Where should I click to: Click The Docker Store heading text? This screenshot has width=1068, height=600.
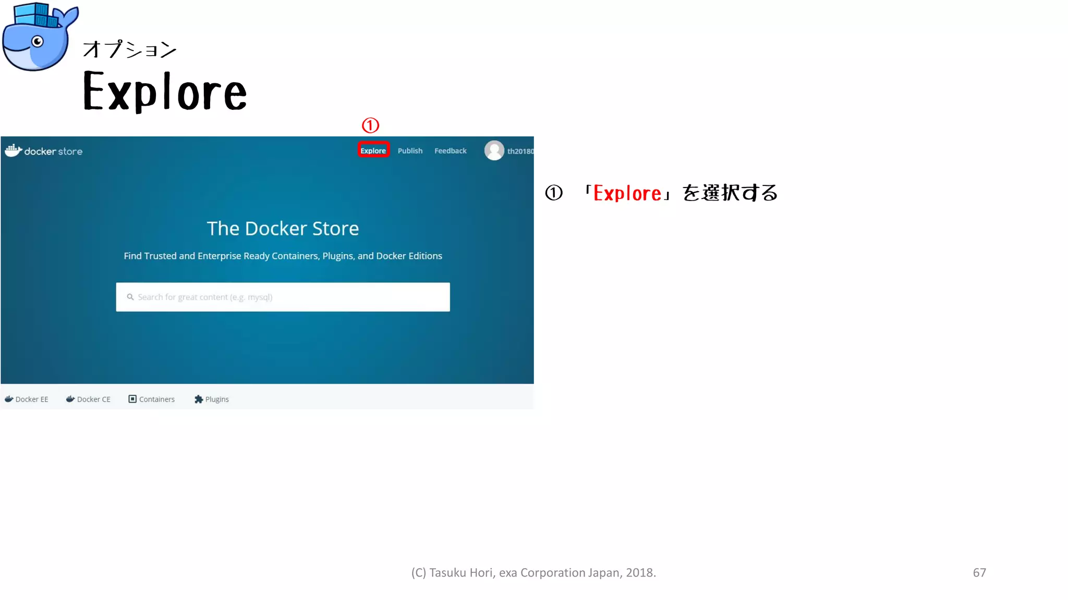283,228
